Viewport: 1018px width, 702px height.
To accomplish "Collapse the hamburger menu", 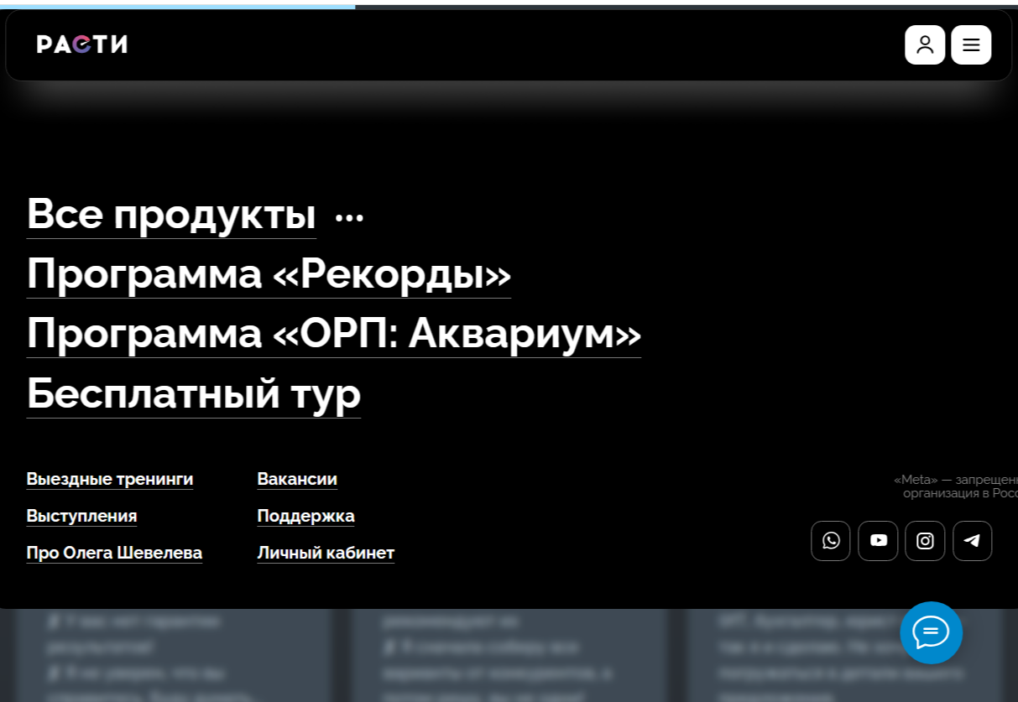I will coord(970,44).
